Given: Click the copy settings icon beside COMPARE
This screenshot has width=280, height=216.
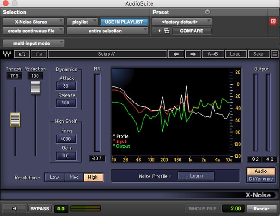Looking at the screenshot, I should (x=166, y=31).
